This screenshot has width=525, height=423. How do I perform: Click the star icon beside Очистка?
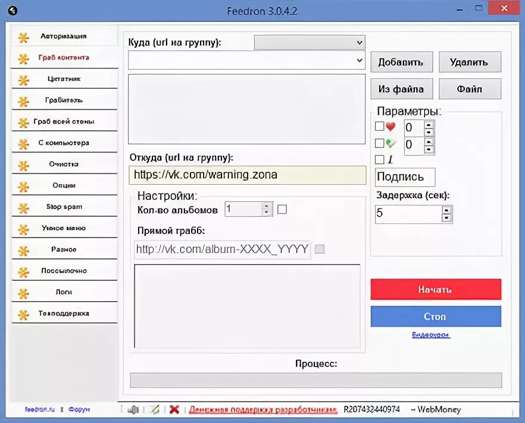(23, 165)
